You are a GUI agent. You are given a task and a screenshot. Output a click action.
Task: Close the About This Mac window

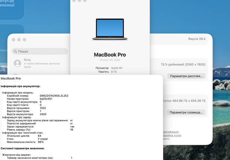click(74, 1)
